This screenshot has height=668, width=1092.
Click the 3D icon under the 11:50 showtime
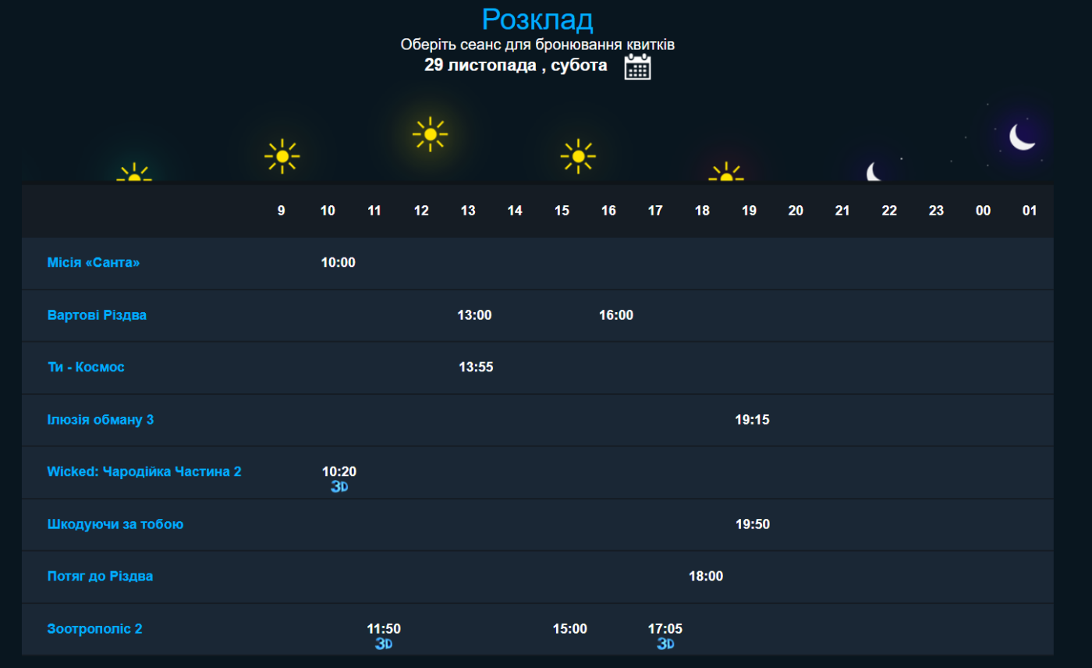[x=383, y=645]
